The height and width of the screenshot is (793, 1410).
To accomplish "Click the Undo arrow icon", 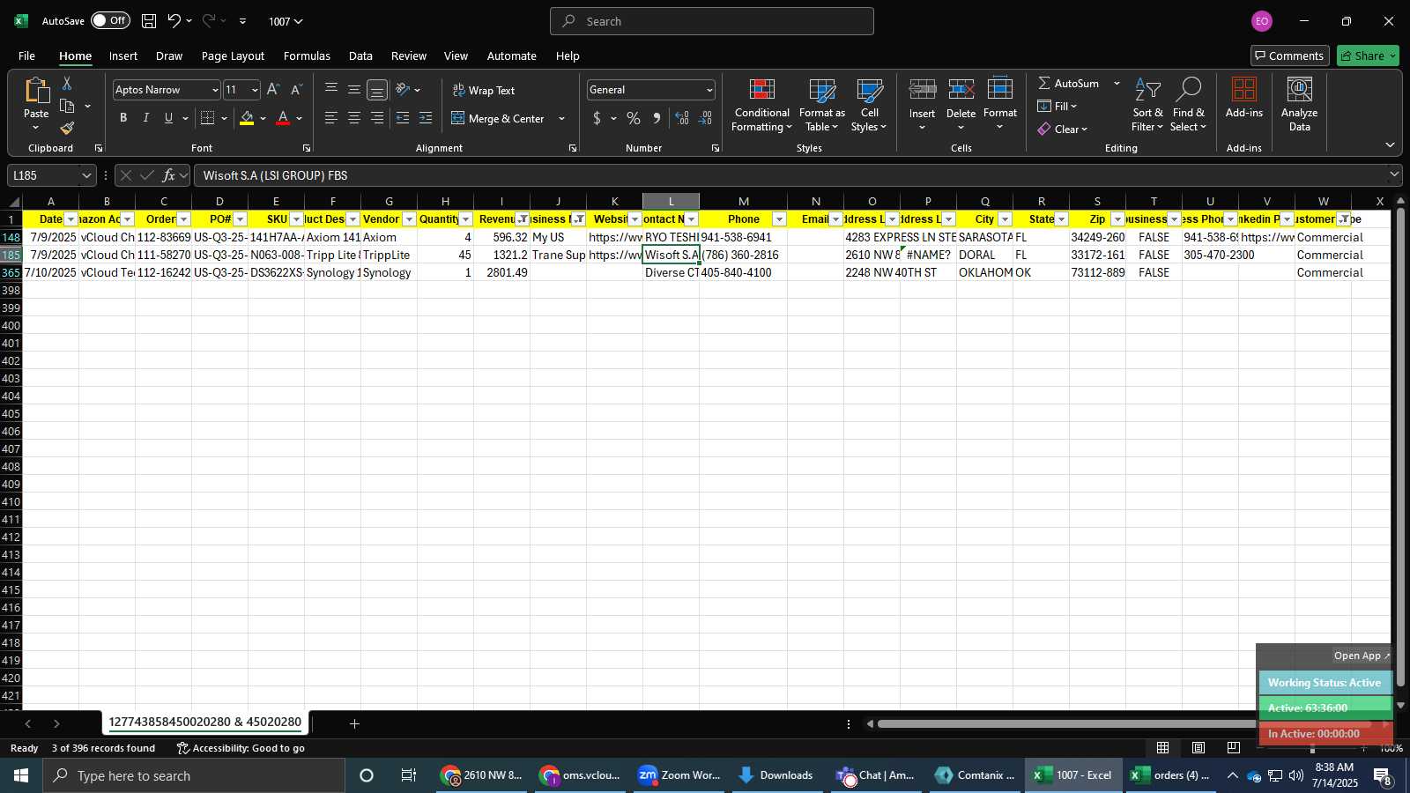I will (x=174, y=20).
